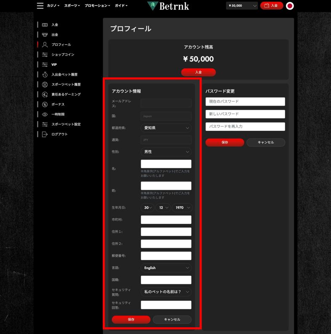This screenshot has height=334, width=331.
Task: Click 入金 button under account balance
Action: pyautogui.click(x=198, y=72)
